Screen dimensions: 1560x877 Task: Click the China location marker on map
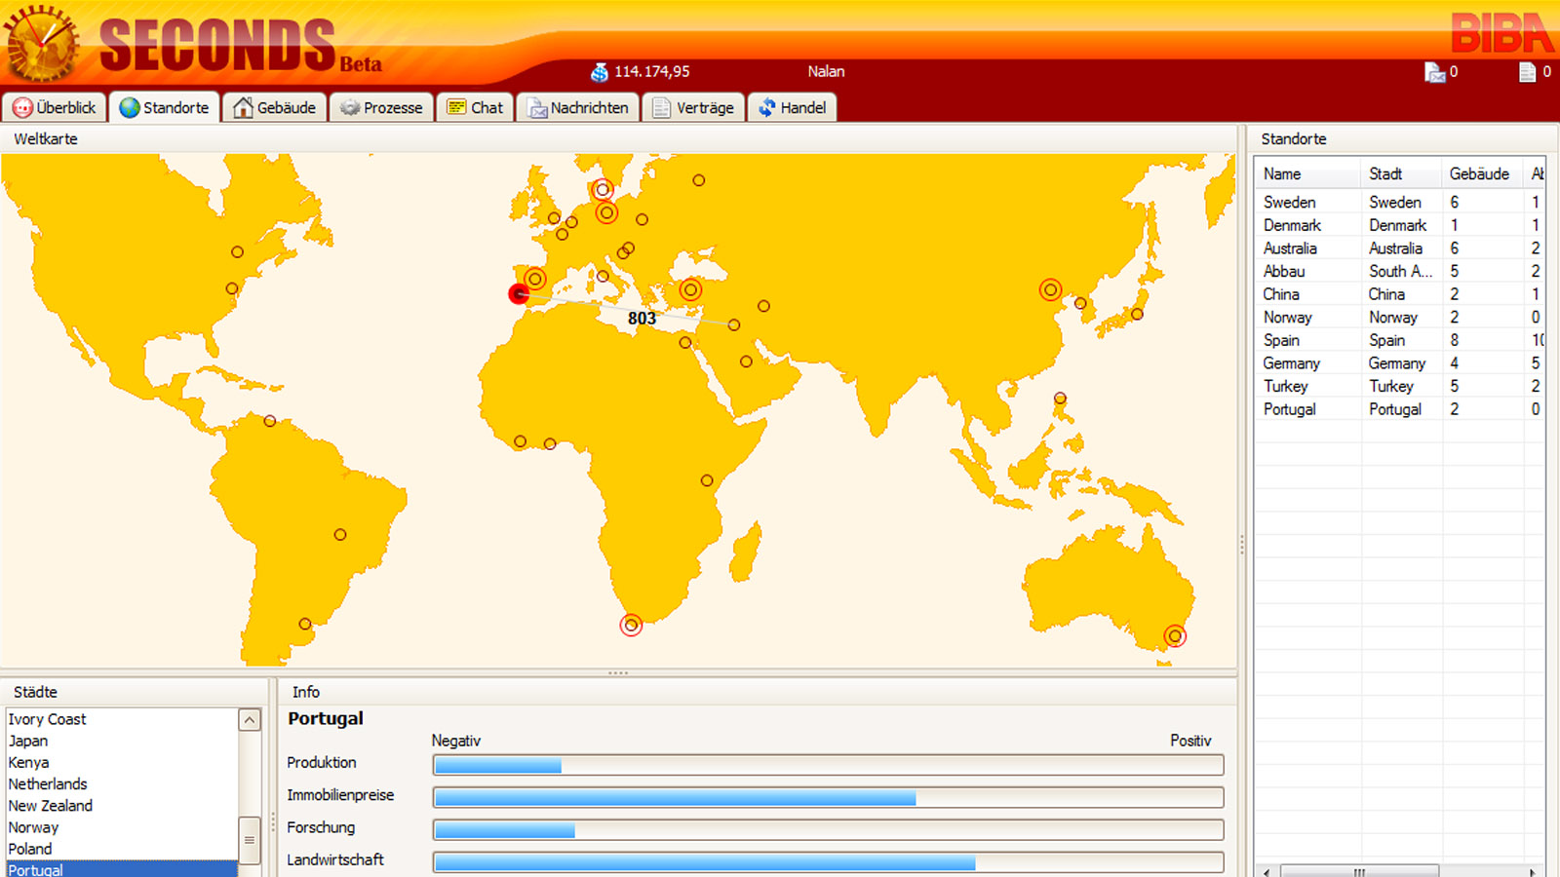click(x=1050, y=289)
